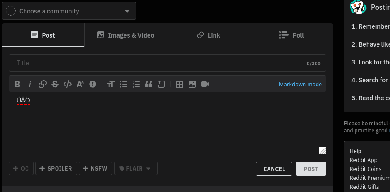This screenshot has height=192, width=390.
Task: Switch to the Link tab
Action: tap(208, 35)
